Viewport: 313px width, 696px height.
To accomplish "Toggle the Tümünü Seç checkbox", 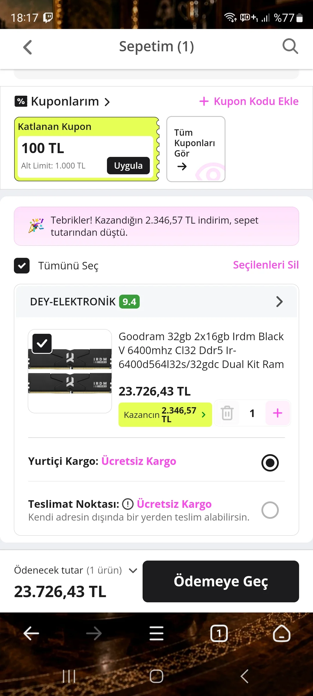I will tap(22, 266).
